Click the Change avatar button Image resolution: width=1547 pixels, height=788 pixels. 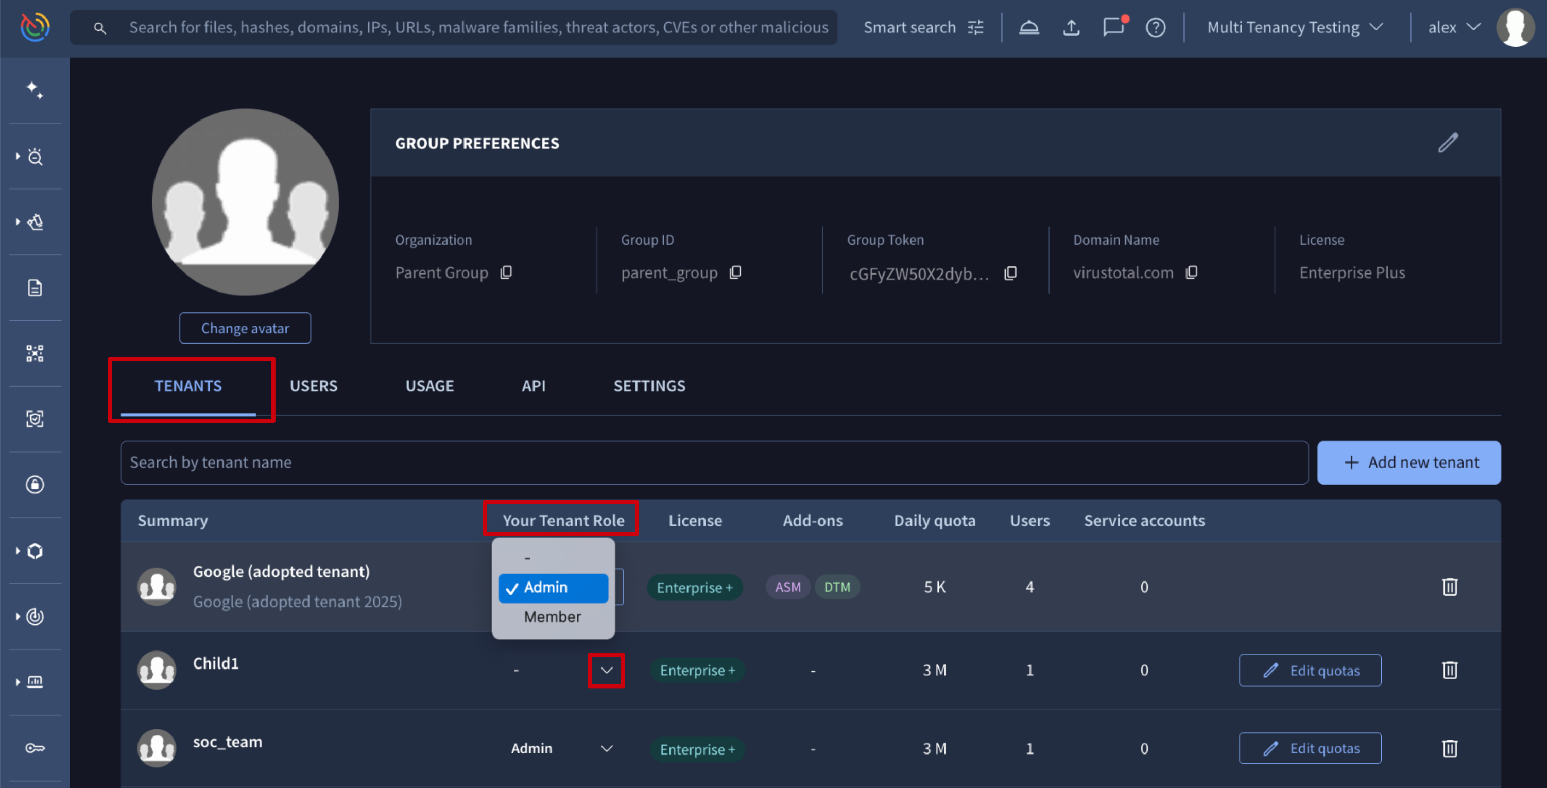[245, 328]
